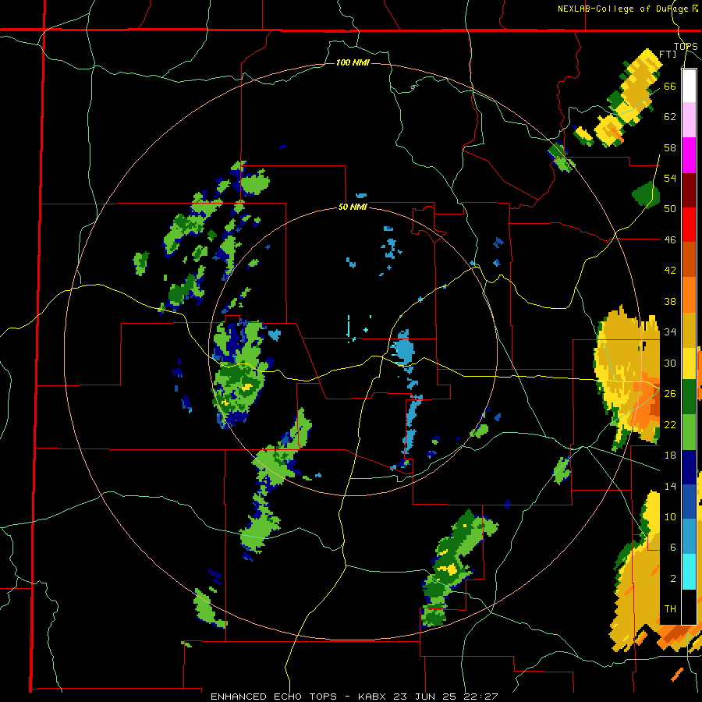Choose the dark orange legend band

click(689, 259)
